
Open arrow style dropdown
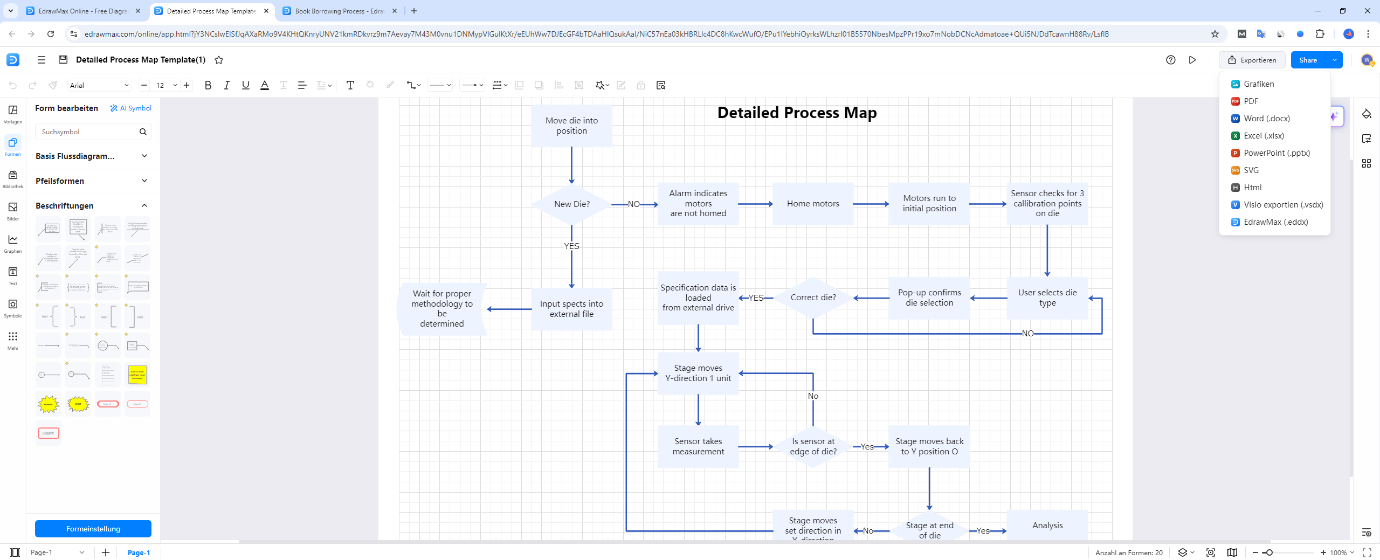(473, 85)
